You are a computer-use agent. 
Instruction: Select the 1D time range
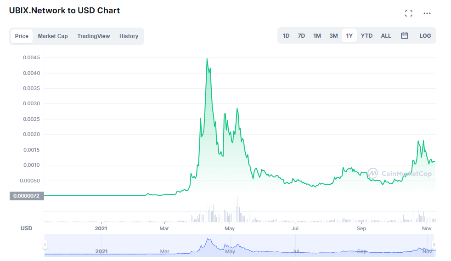(x=286, y=36)
